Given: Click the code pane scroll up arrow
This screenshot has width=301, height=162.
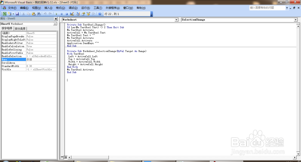Looking at the screenshot, I should [298, 26].
